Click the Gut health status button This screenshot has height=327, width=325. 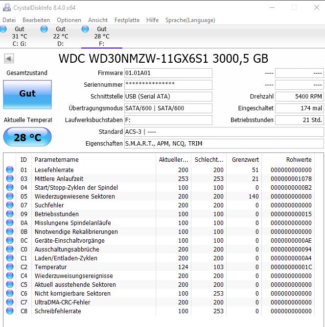(x=27, y=94)
